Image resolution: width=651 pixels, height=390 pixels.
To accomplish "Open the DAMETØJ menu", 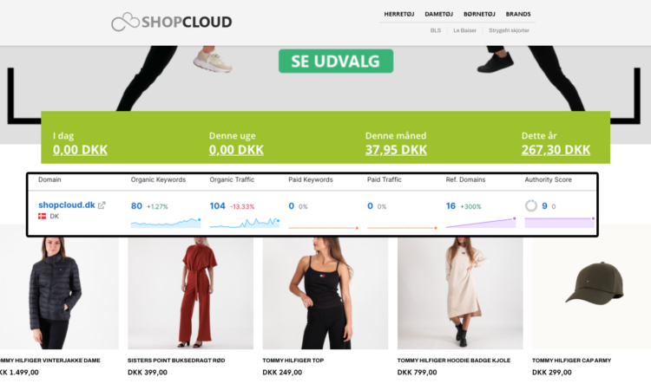I will tap(438, 14).
